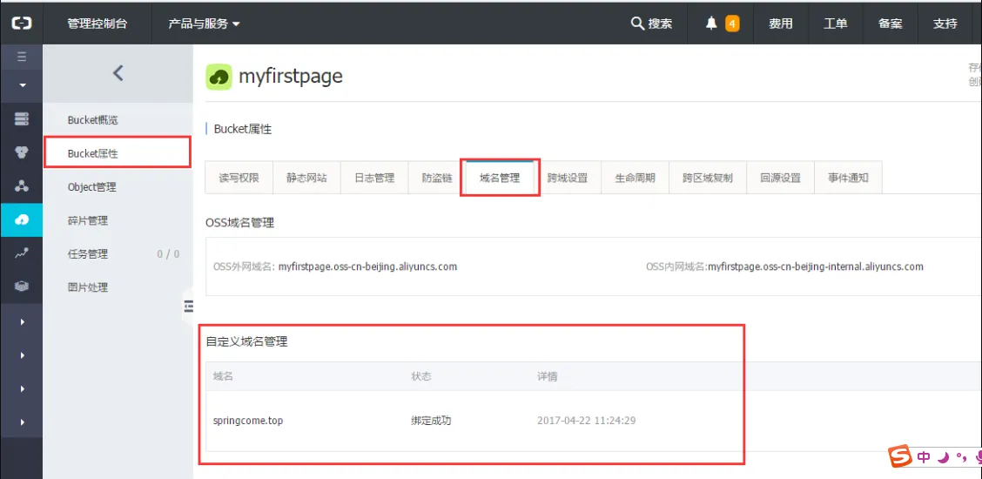Click the sidebar collapse handle next to 图片处理
The image size is (982, 479).
click(188, 306)
